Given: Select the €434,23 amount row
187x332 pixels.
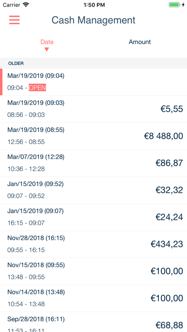Looking at the screenshot, I should (x=93, y=244).
